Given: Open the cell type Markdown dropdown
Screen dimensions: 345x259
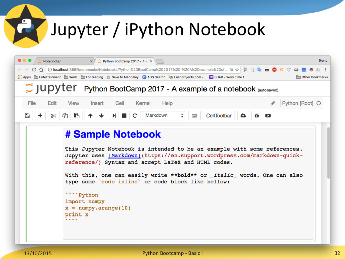Looking at the screenshot, I should [x=163, y=116].
